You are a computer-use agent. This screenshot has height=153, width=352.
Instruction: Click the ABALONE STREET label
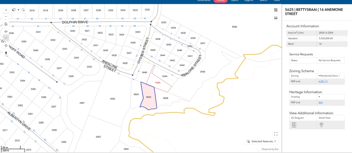(x=192, y=66)
